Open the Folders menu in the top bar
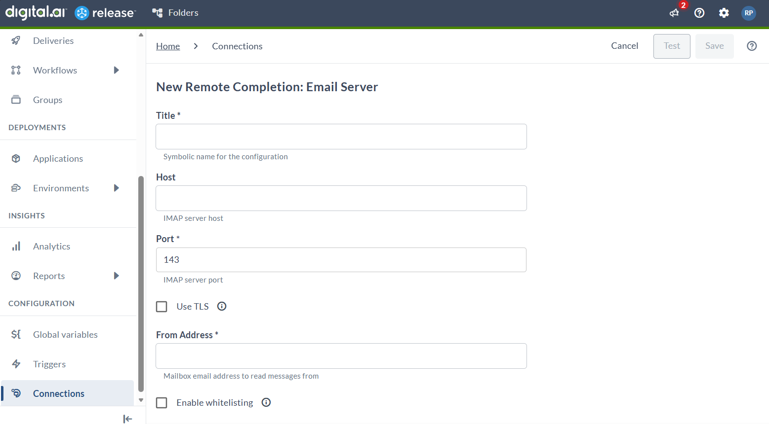Screen dimensions: 769x424 coord(175,13)
